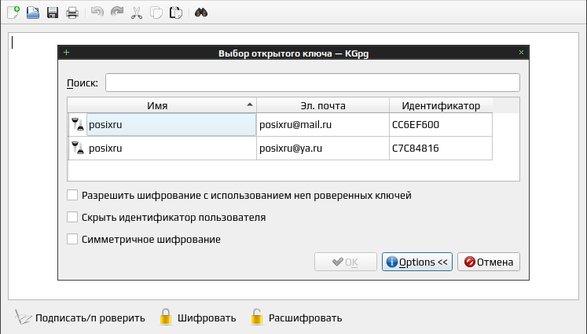This screenshot has height=334, width=587.
Task: Click the Redo arrow icon
Action: pyautogui.click(x=117, y=13)
